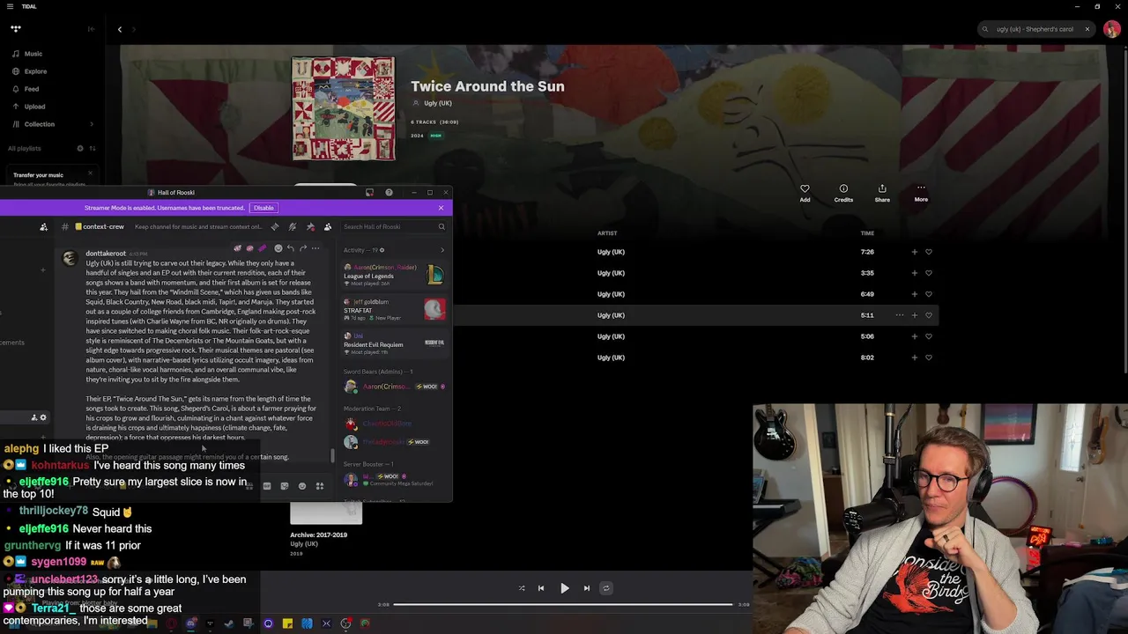1128x634 pixels.
Task: Open the Discord sticker picker
Action: click(284, 486)
